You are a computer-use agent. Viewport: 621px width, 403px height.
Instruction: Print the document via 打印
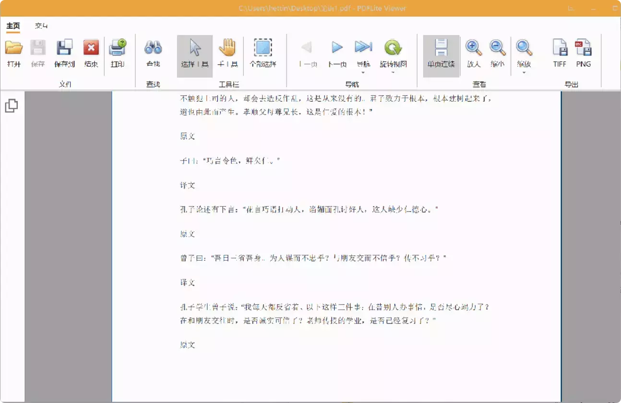118,53
